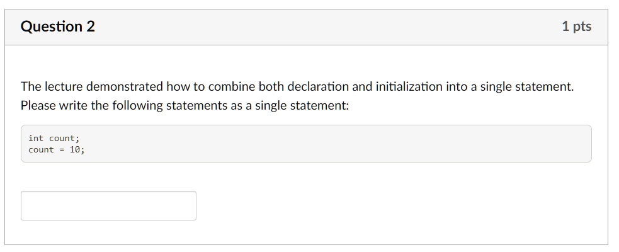This screenshot has height=252, width=619.
Task: Click the 'int' keyword in the code
Action: pos(36,138)
